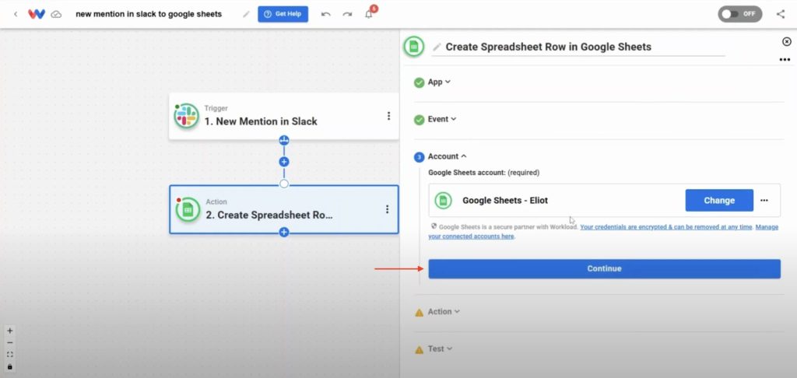Click the Google Sheets - Eliot account name

(505, 200)
